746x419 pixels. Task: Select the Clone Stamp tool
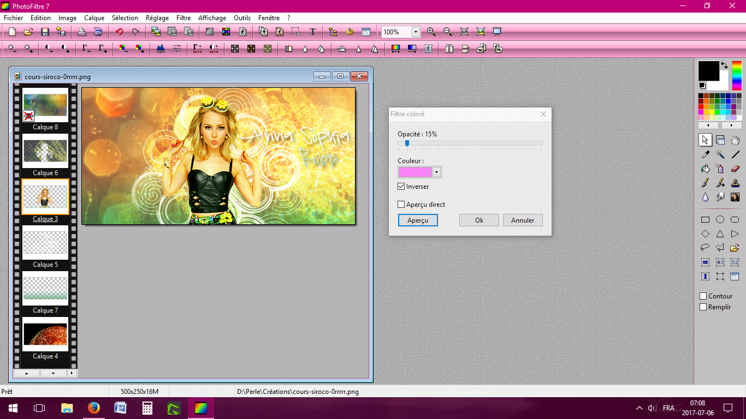coord(735,183)
